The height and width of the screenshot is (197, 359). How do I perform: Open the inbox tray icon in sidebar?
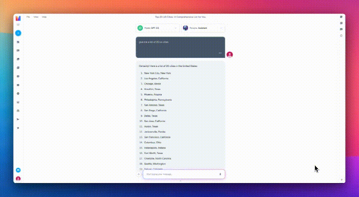tap(18, 102)
